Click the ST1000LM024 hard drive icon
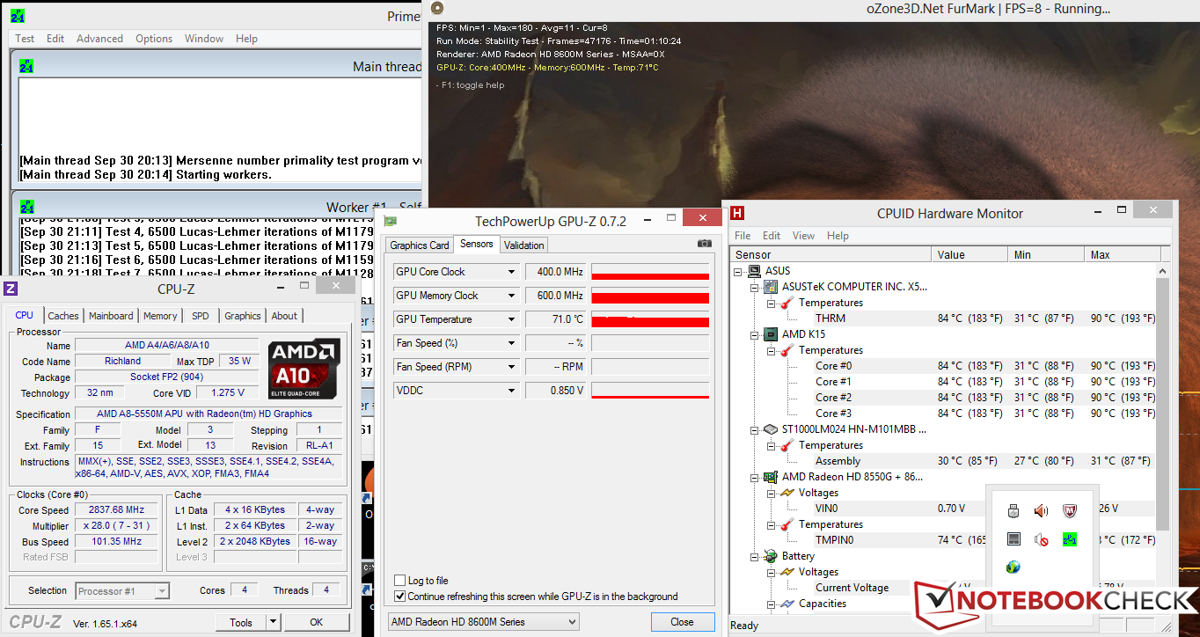 pos(772,429)
